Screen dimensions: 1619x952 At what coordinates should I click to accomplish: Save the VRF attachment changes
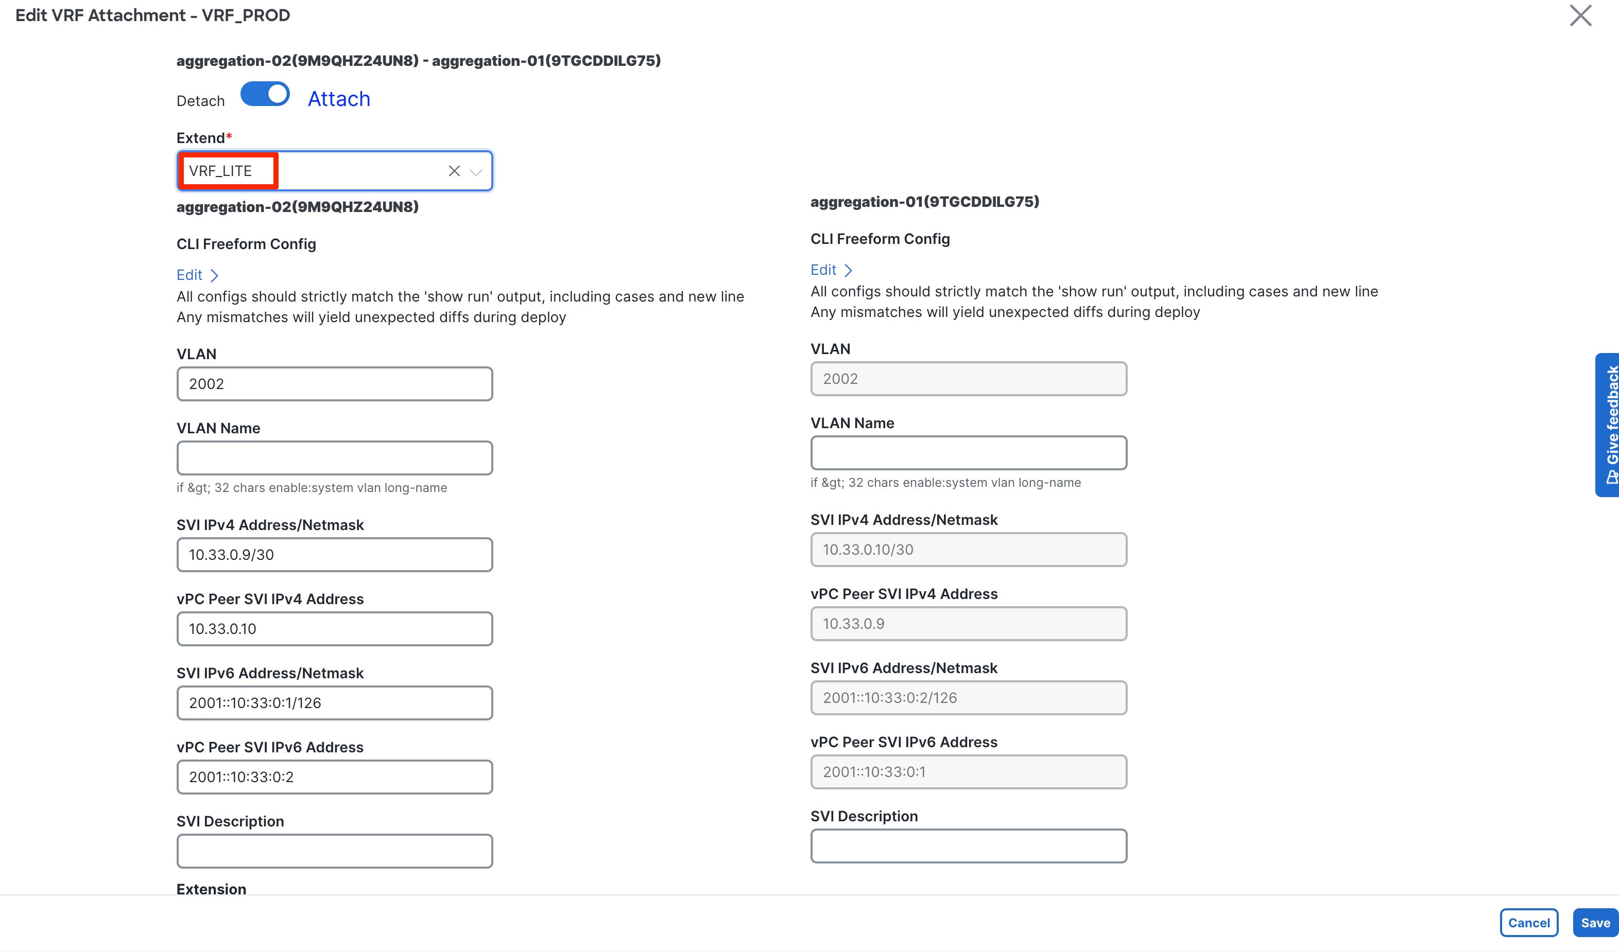[x=1595, y=923]
